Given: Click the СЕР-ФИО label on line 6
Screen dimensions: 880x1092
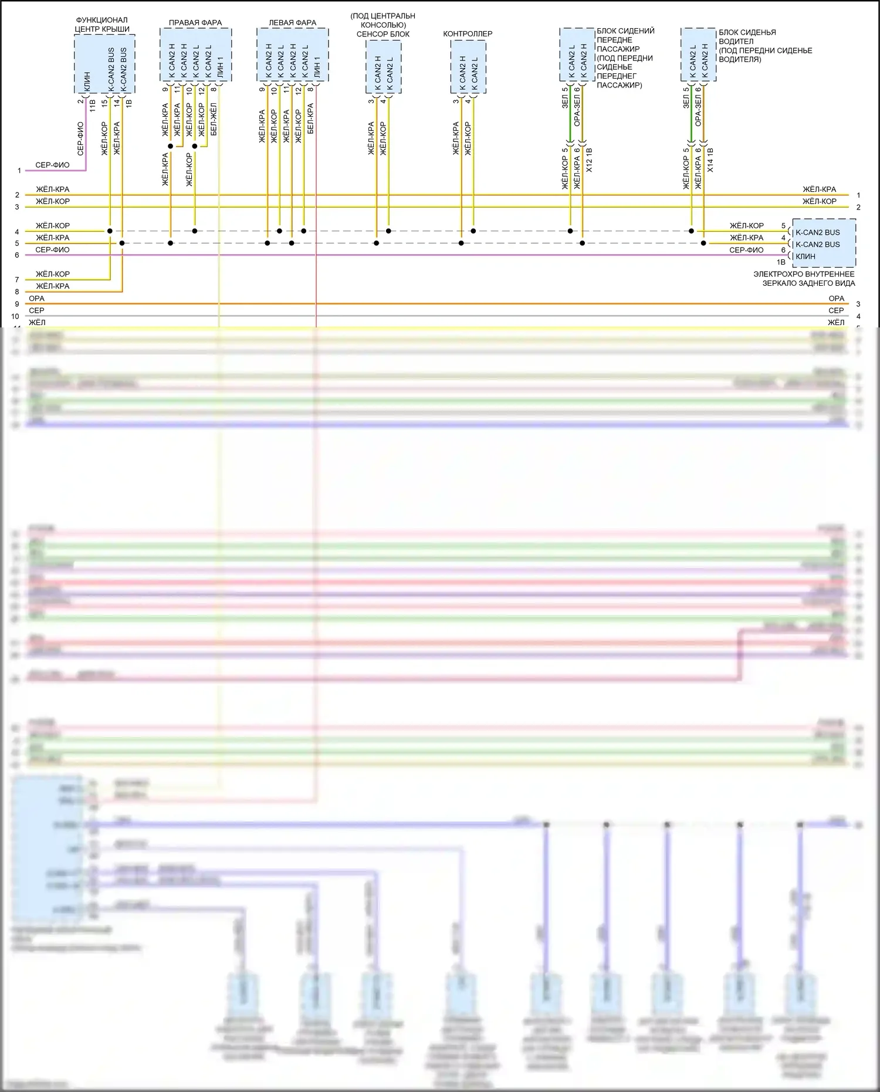Looking at the screenshot, I should click(x=52, y=250).
